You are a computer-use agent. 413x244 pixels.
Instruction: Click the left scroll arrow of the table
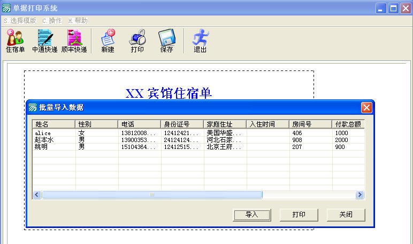36,194
